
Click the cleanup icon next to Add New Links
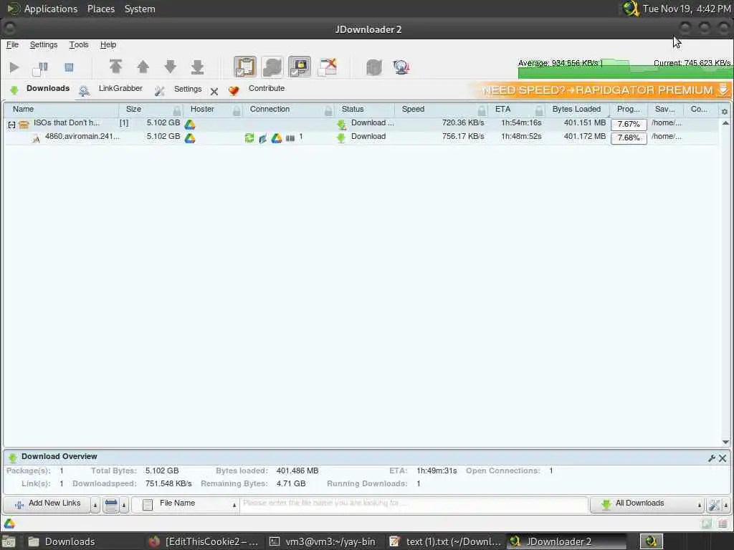111,505
